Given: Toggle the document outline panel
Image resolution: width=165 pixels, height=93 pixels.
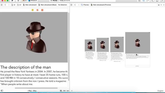Looking at the screenshot, I should [x=2, y=91].
